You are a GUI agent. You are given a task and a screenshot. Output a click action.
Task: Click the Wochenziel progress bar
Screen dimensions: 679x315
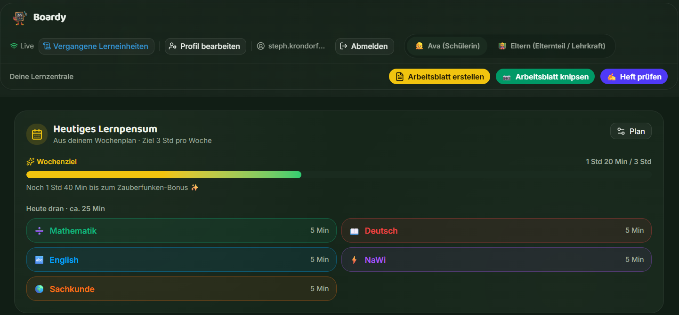[339, 175]
